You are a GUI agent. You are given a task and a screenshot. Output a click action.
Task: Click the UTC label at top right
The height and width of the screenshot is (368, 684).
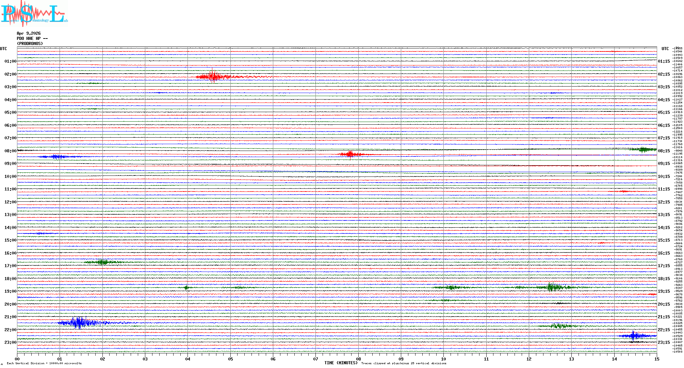tap(665, 49)
